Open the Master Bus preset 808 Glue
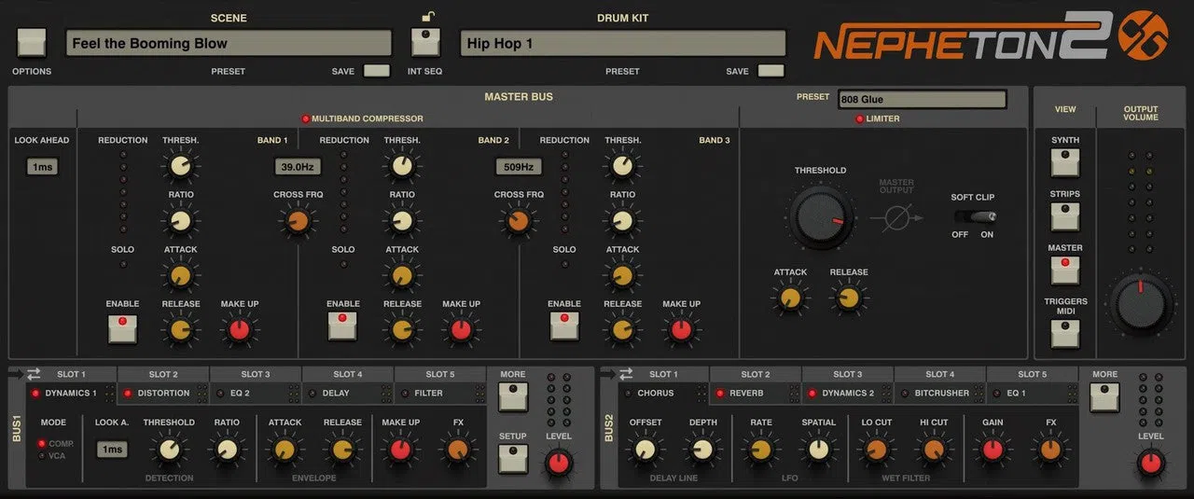1194x499 pixels. point(922,99)
